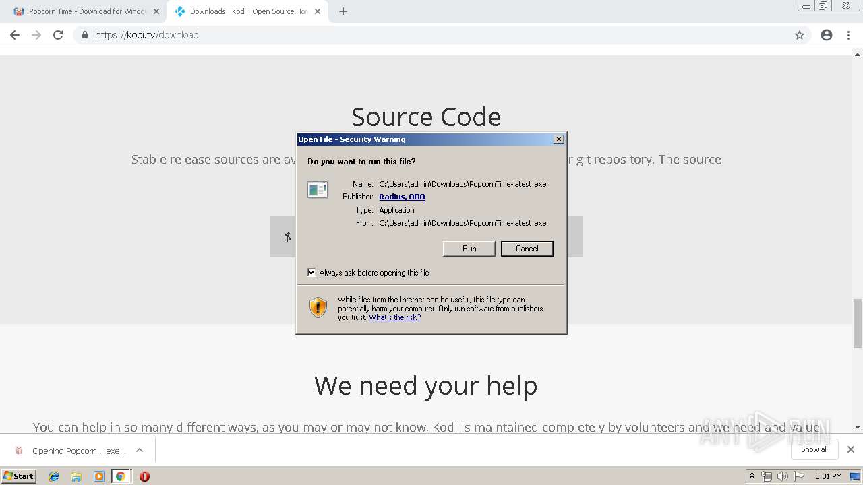Switch to the Popcorn Time tab
Screen dimensions: 863x485
click(x=86, y=11)
